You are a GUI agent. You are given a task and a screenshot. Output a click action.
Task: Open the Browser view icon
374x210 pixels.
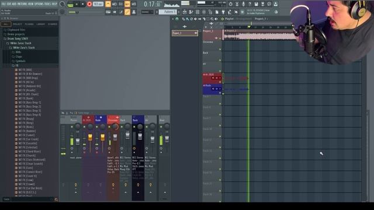pos(210,12)
